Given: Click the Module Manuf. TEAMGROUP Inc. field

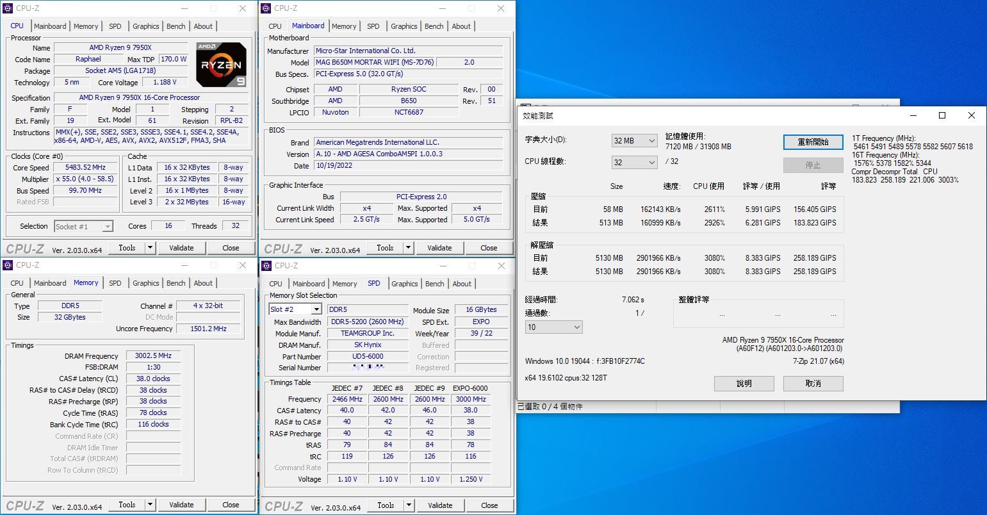Looking at the screenshot, I should click(368, 334).
